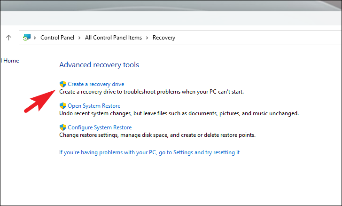Open the Create a recovery drive link
This screenshot has height=206, width=342.
[96, 84]
